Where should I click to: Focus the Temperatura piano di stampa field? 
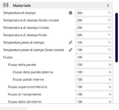point(94,42)
